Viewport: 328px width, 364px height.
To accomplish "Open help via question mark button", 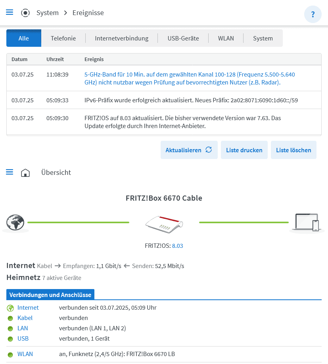I will click(x=313, y=14).
